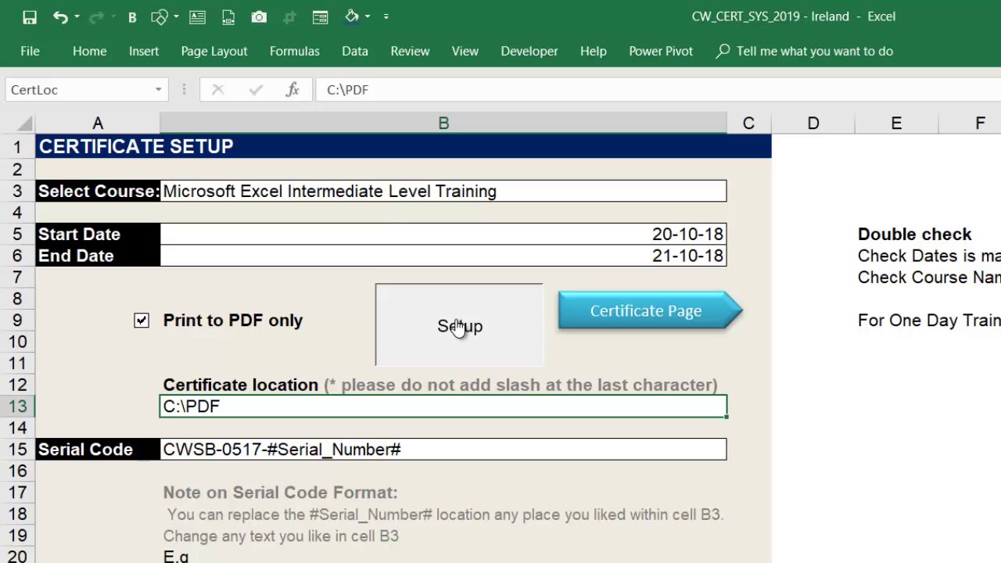Image resolution: width=1001 pixels, height=563 pixels.
Task: Click the formula bar containing C:\PDF
Action: point(657,90)
